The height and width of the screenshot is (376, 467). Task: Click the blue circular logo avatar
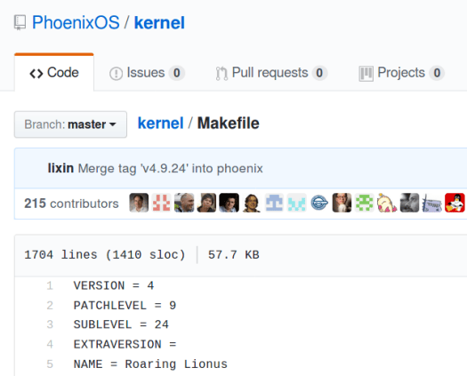(x=319, y=203)
